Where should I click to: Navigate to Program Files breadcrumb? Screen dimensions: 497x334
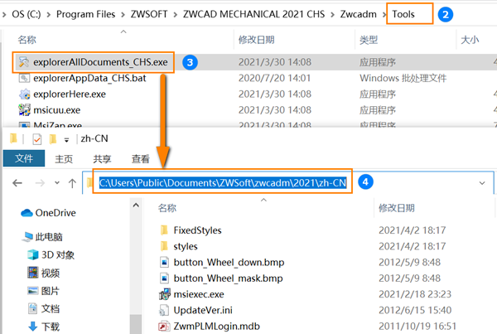pos(85,14)
